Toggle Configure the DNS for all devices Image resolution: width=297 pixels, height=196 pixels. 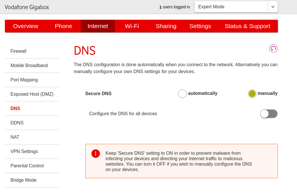(x=269, y=114)
